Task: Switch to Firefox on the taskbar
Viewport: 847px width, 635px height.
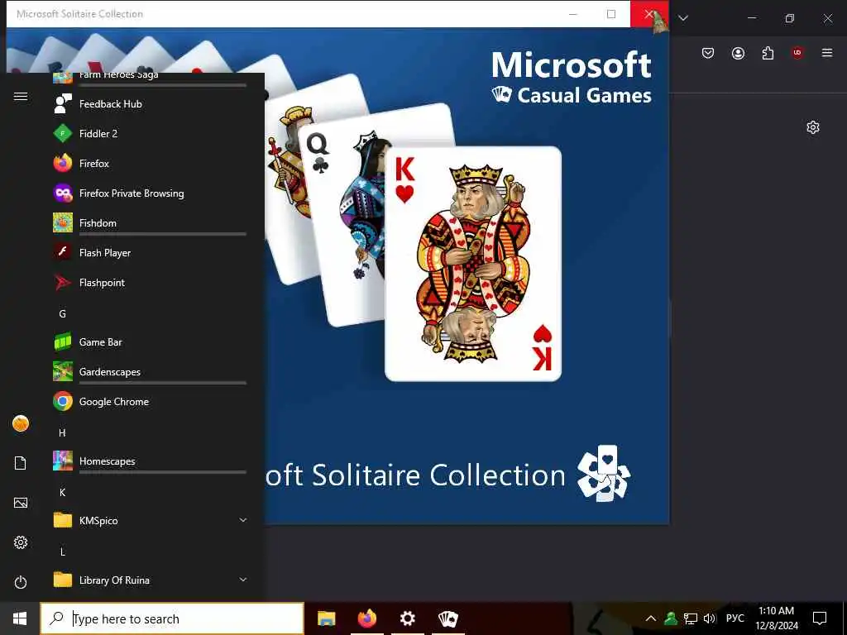Action: [366, 618]
